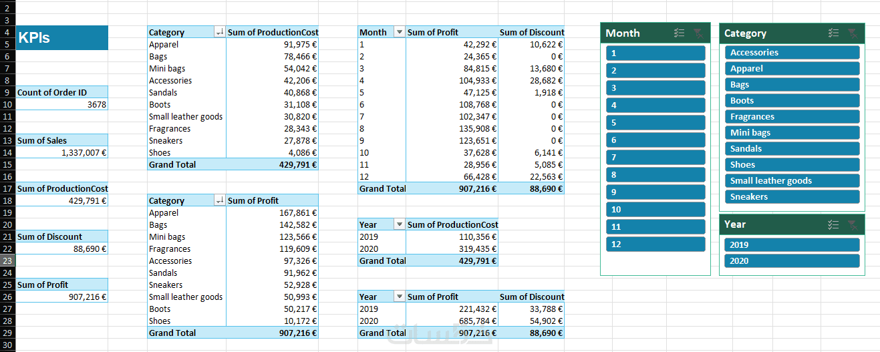Toggle multi-select in the Category slicer

[x=833, y=33]
